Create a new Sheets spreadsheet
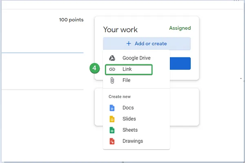Viewport: 245px width, 163px height. coord(136,130)
